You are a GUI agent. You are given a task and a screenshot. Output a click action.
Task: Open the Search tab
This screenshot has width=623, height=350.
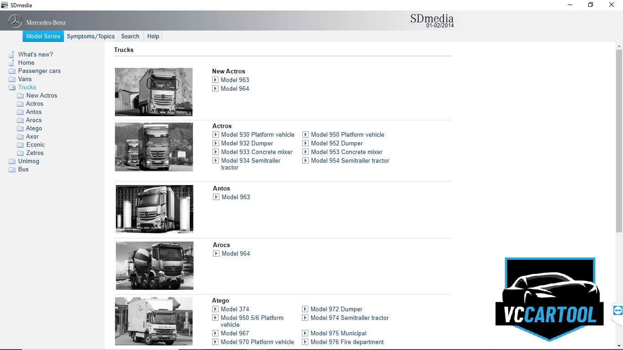click(130, 36)
